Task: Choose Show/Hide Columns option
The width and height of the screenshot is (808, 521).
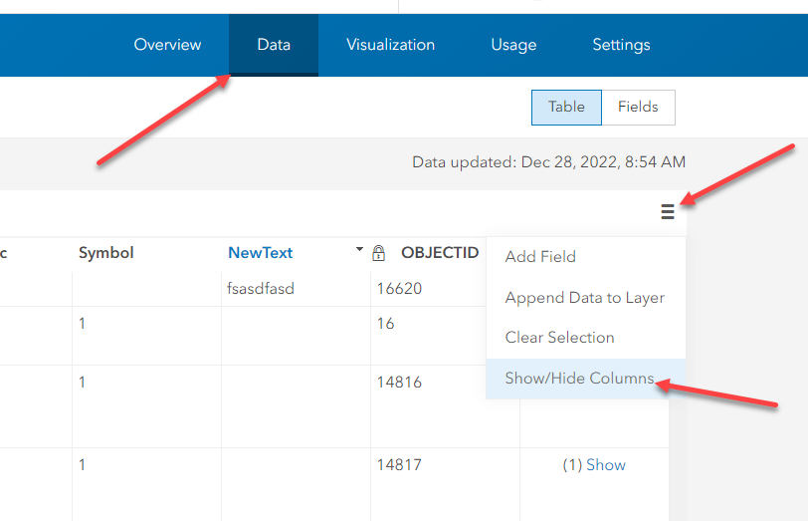Action: point(579,379)
